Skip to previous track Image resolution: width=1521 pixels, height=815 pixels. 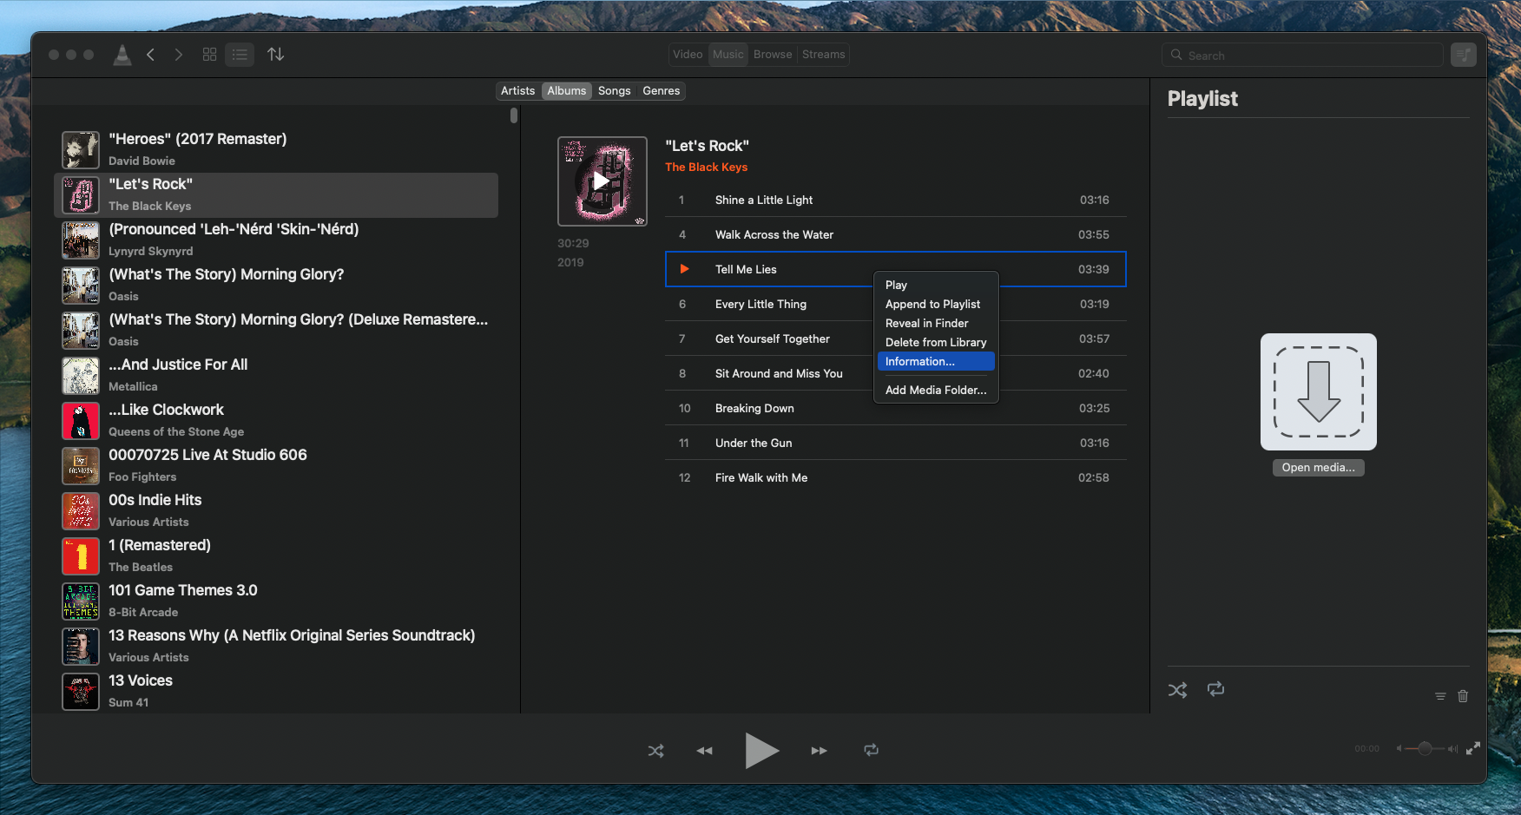click(x=704, y=751)
